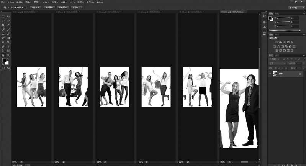Viewport: 306px width, 166px height.
Task: Select the Lasso tool
Action: point(3,21)
